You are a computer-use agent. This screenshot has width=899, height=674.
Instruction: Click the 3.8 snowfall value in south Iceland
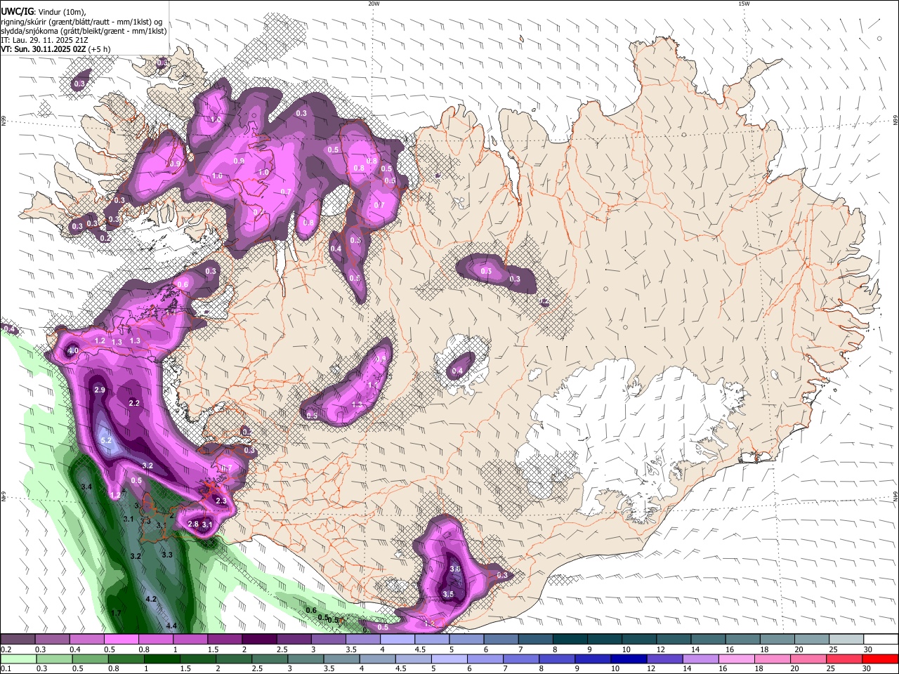[x=454, y=569]
